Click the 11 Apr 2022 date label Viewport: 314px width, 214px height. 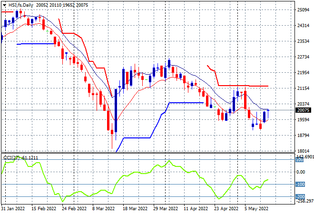pyautogui.click(x=196, y=208)
